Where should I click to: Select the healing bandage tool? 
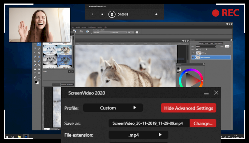point(39,61)
